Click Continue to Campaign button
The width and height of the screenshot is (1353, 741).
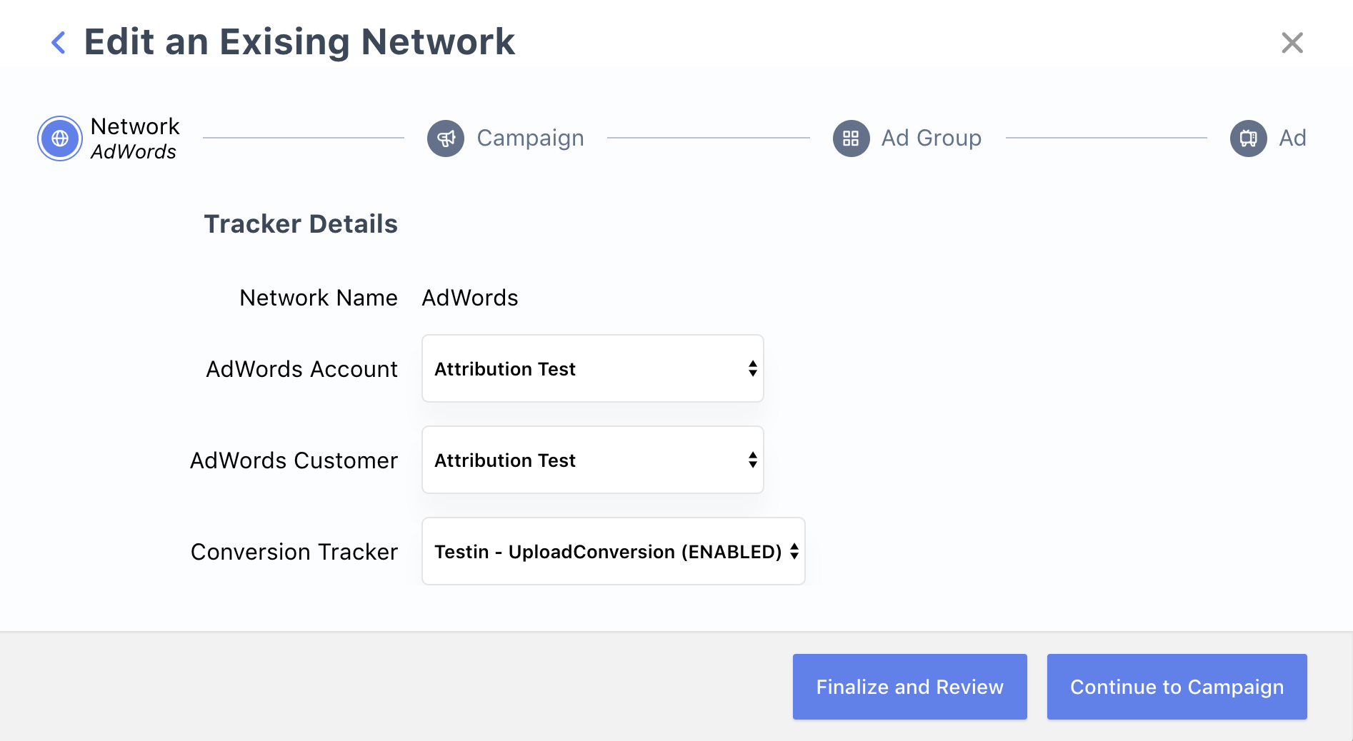point(1177,687)
